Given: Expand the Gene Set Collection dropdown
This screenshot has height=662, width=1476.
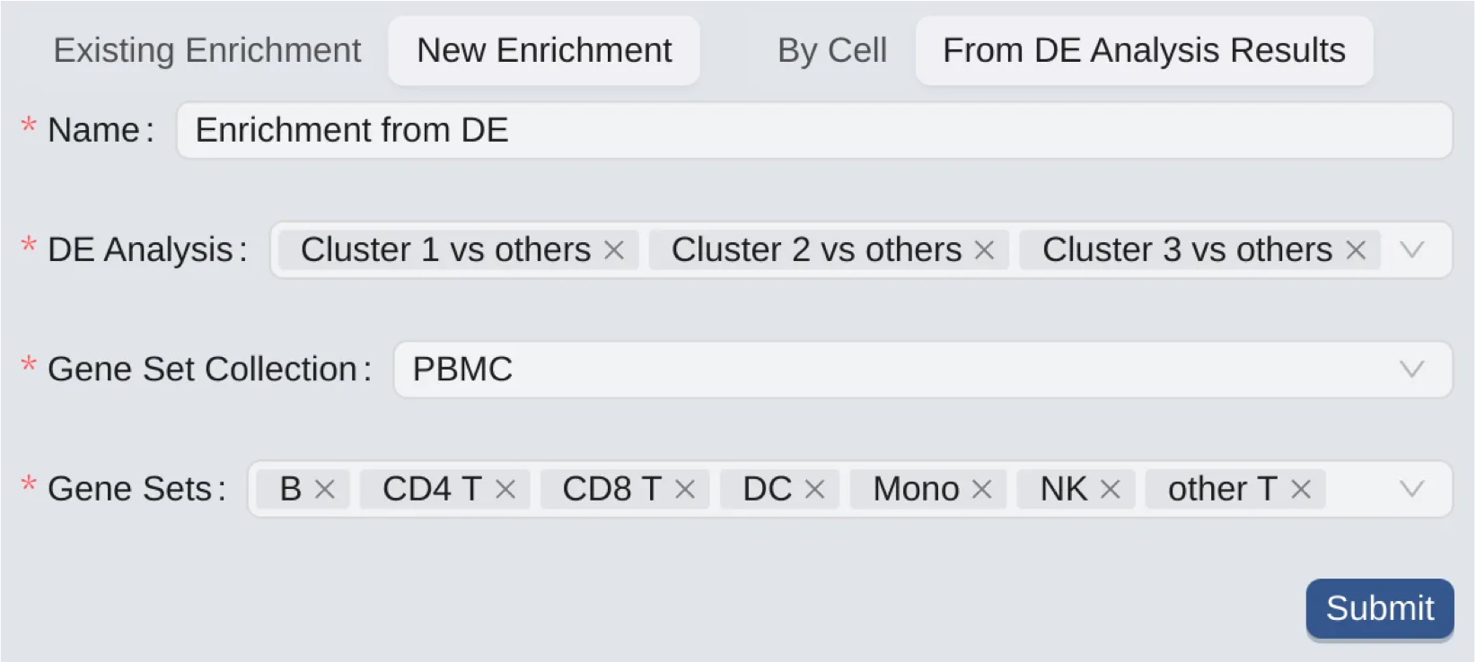Looking at the screenshot, I should click(1412, 369).
